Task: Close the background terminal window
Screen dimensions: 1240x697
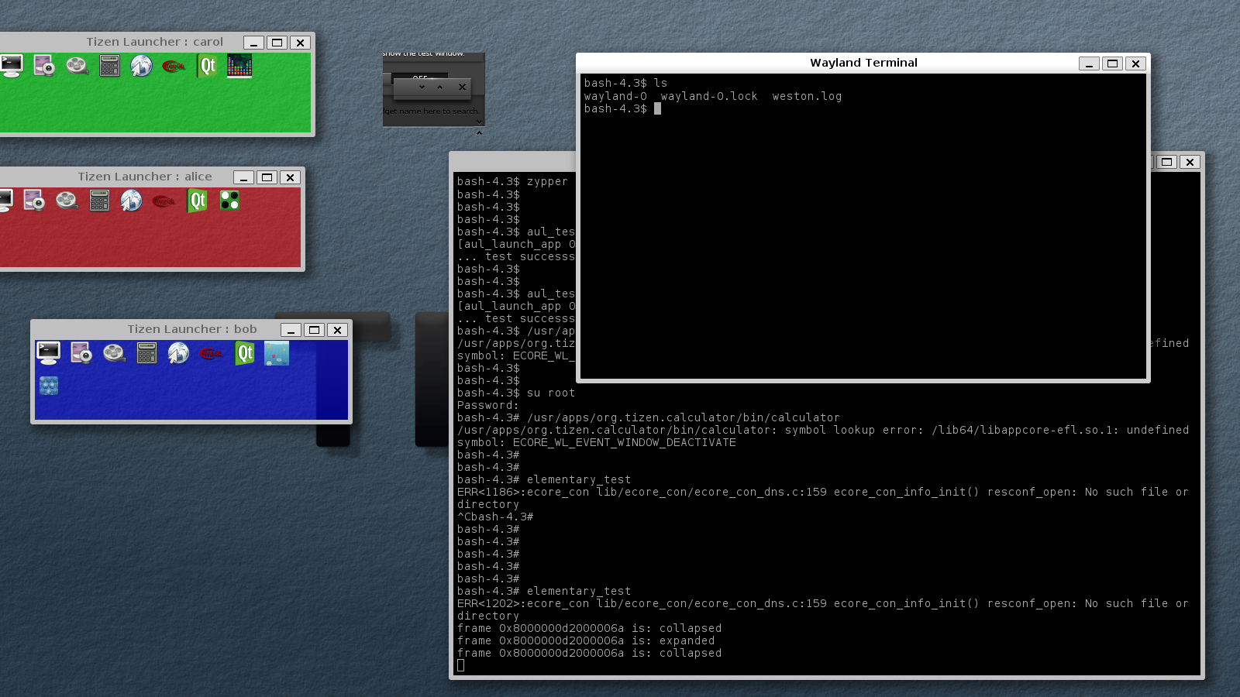Action: point(1190,162)
